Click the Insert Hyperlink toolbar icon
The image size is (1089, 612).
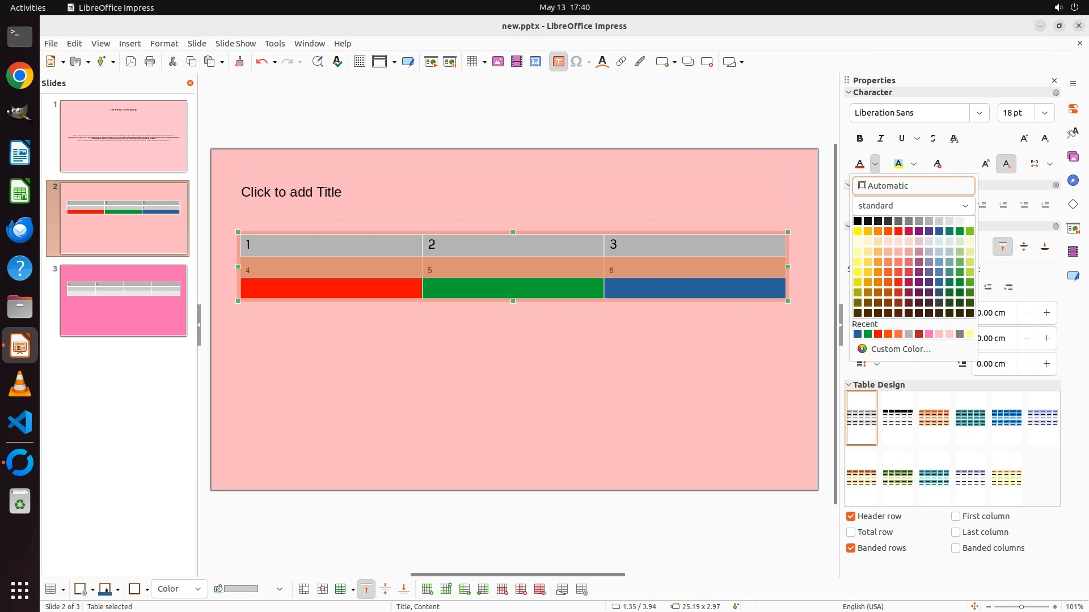621,62
